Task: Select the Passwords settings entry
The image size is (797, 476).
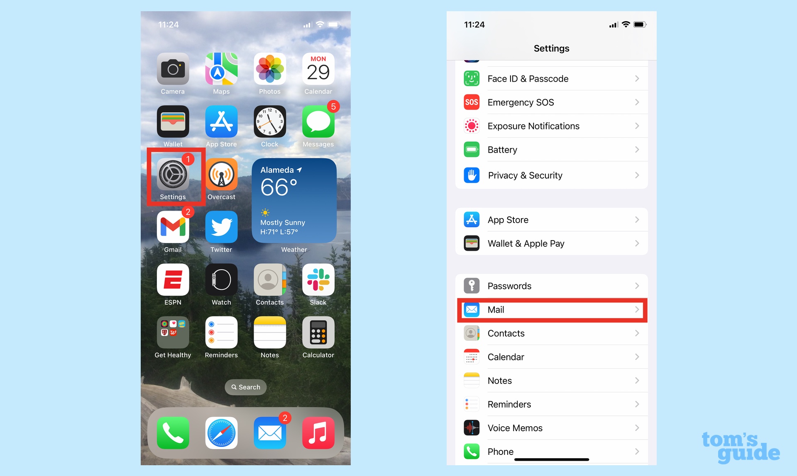Action: [551, 285]
